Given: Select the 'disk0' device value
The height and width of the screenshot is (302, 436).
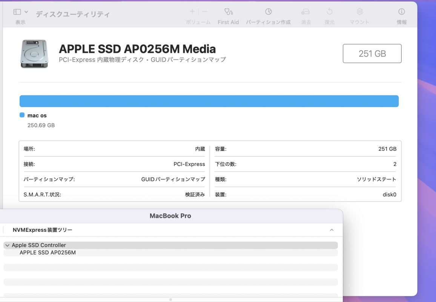Looking at the screenshot, I should coord(390,194).
